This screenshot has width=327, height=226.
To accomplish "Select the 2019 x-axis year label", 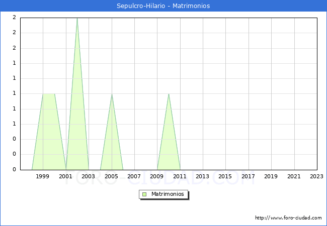I will click(271, 176).
